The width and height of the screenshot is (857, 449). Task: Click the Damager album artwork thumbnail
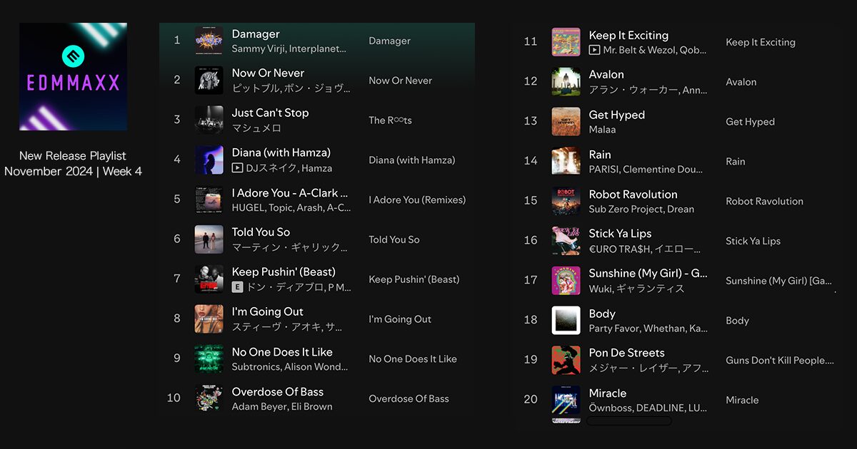click(209, 41)
